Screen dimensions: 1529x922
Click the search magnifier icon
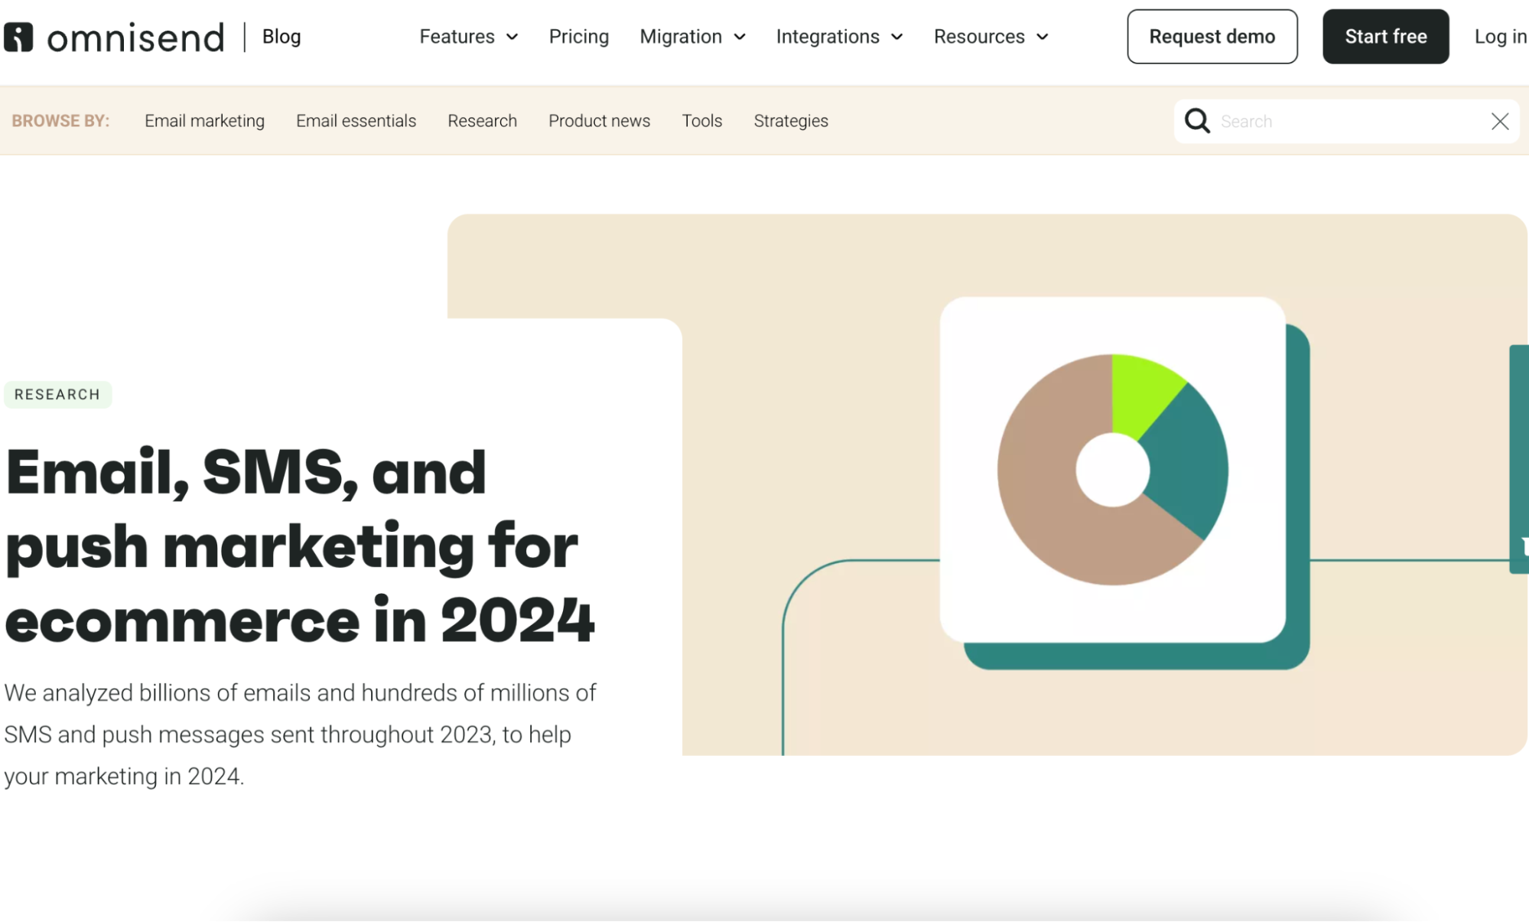1197,121
